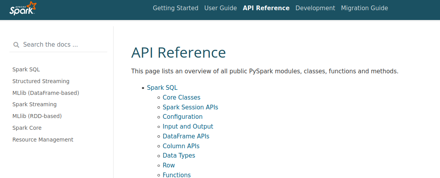Click the Apache Spark logo
440x178 pixels.
click(x=23, y=8)
